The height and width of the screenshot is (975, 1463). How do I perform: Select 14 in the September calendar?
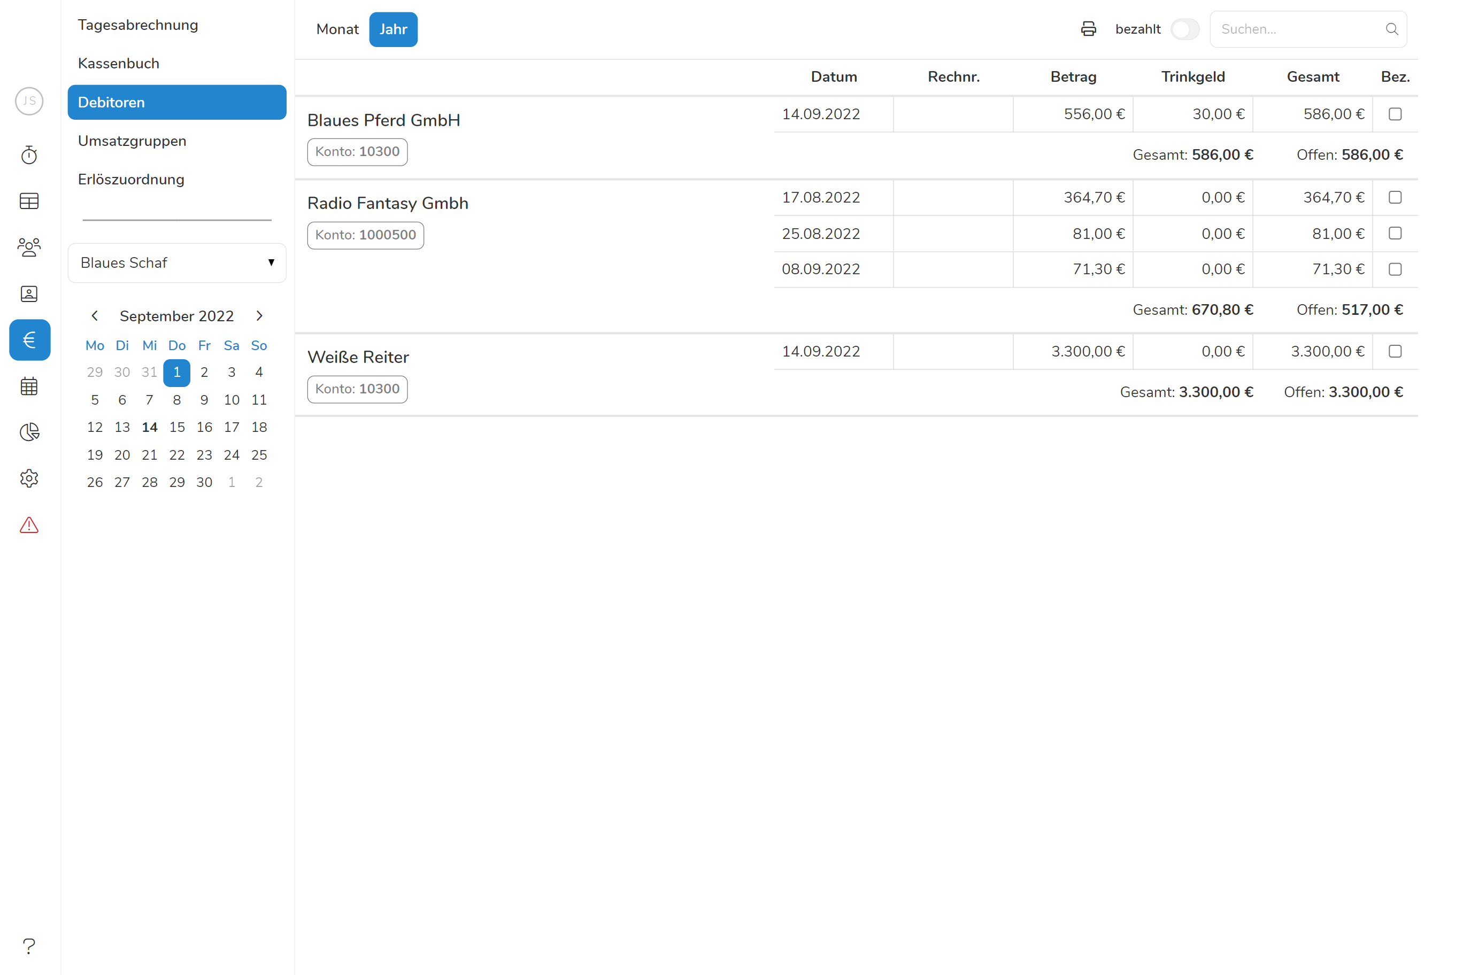coord(149,427)
